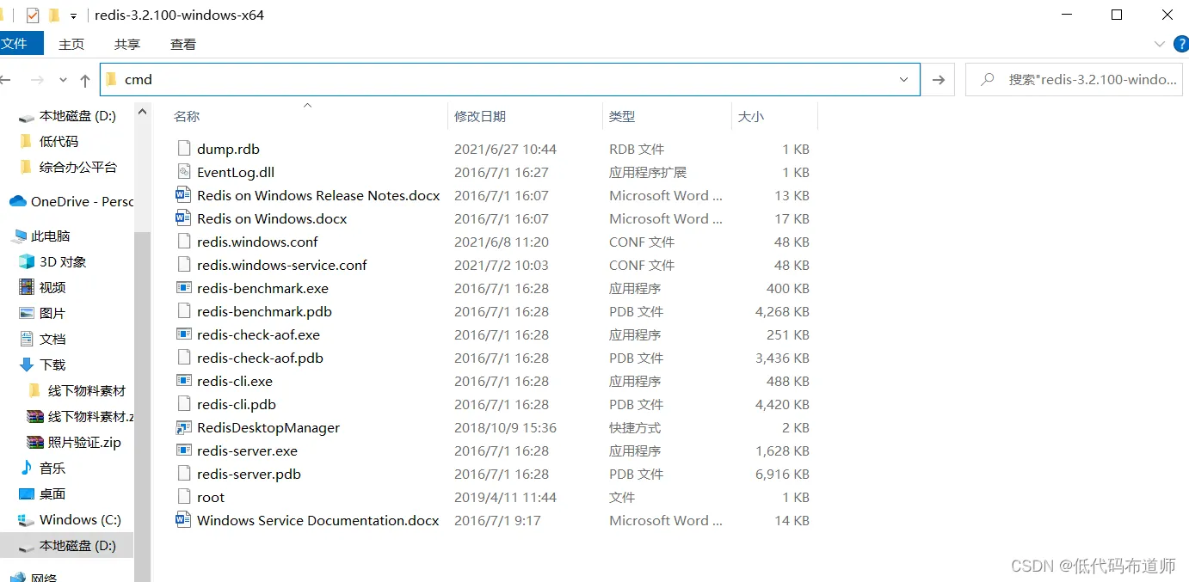Select the file name dump.rdb
The image size is (1189, 582).
point(228,149)
